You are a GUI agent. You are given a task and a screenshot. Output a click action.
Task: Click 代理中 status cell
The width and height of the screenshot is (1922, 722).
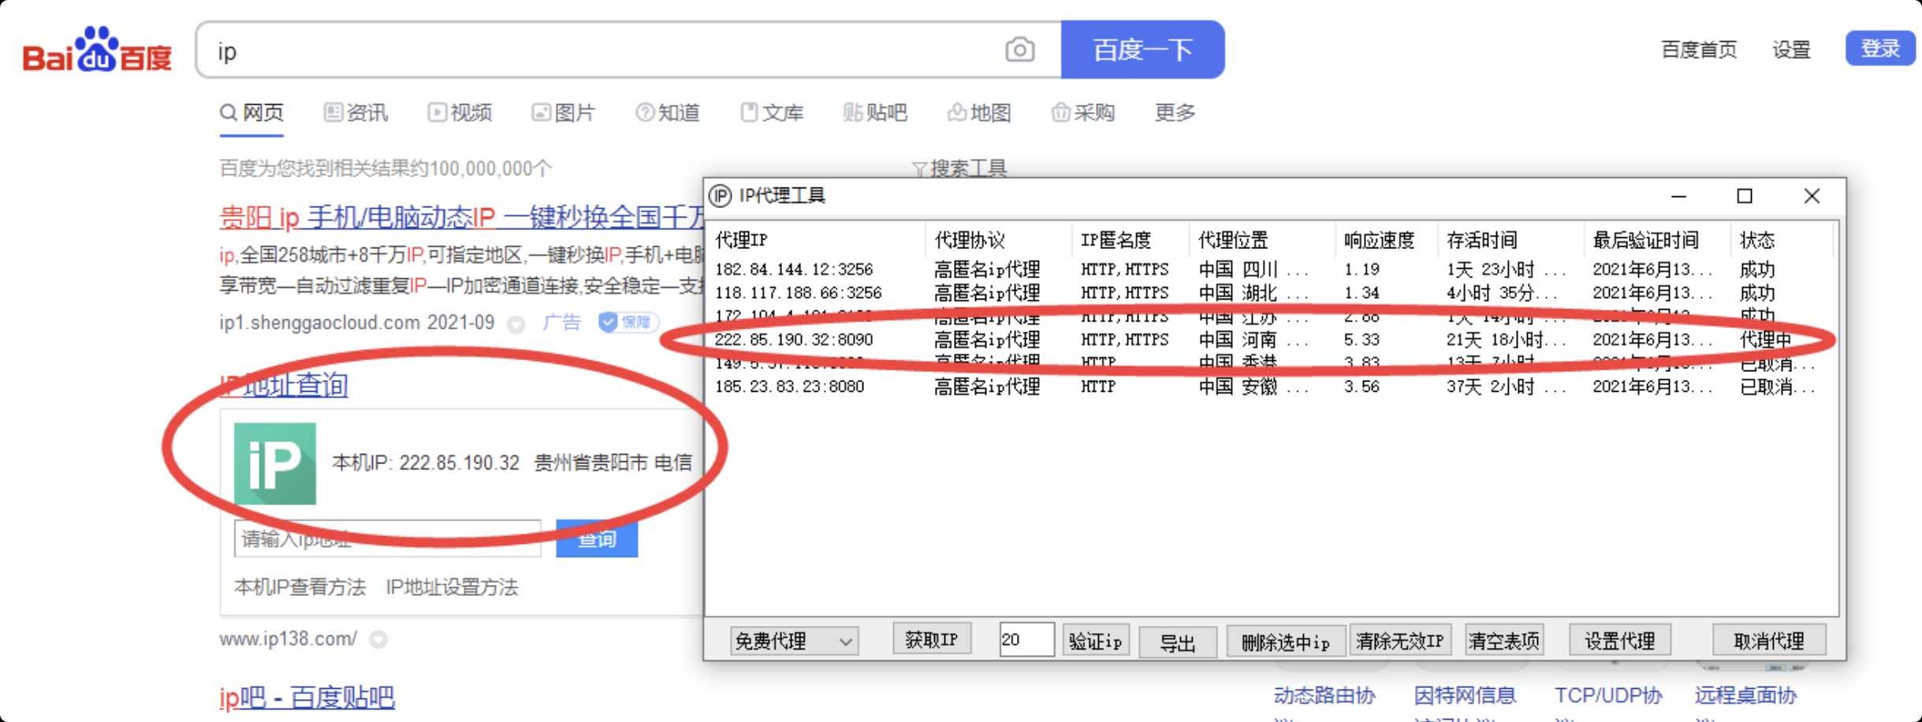click(x=1765, y=340)
